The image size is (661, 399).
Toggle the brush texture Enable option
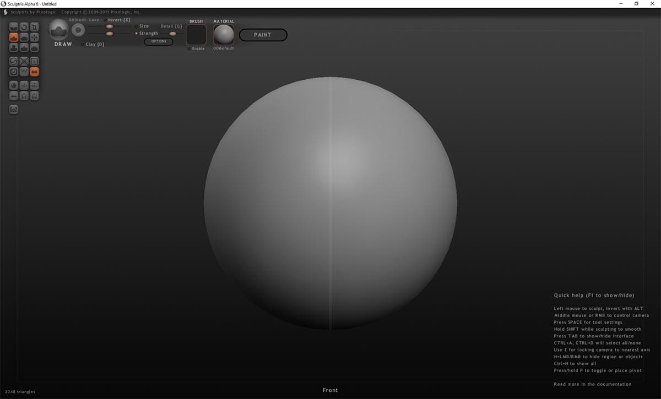(189, 48)
